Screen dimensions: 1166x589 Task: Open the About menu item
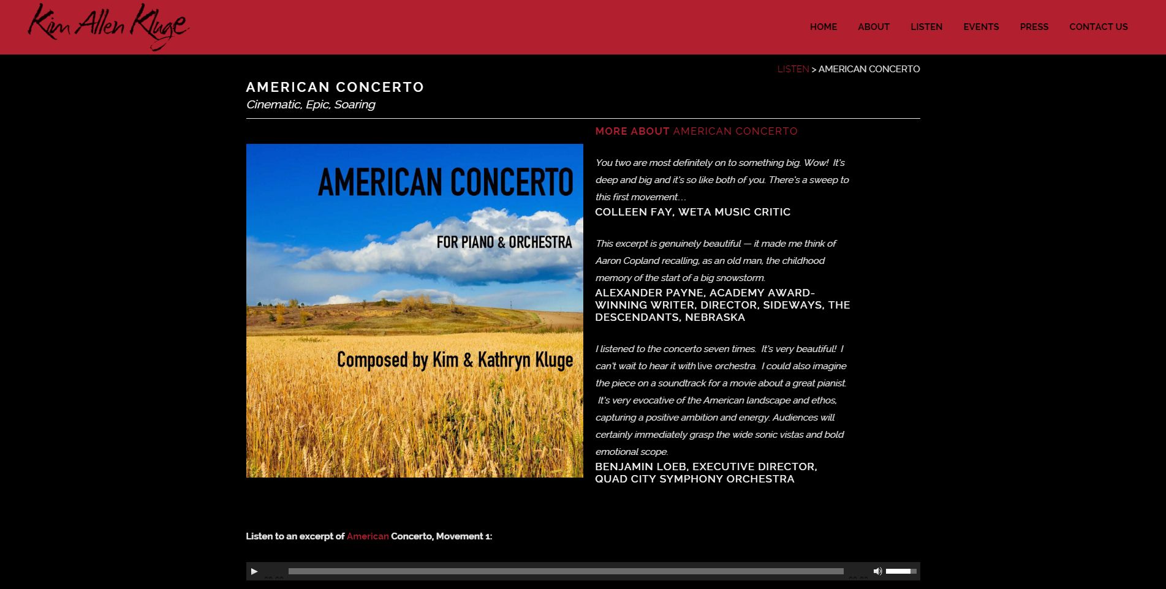click(873, 27)
